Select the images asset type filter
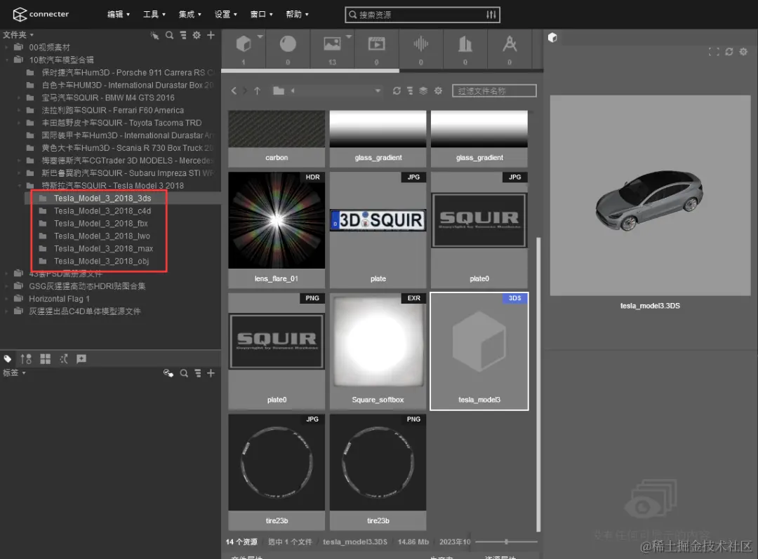Image resolution: width=758 pixels, height=559 pixels. 332,44
